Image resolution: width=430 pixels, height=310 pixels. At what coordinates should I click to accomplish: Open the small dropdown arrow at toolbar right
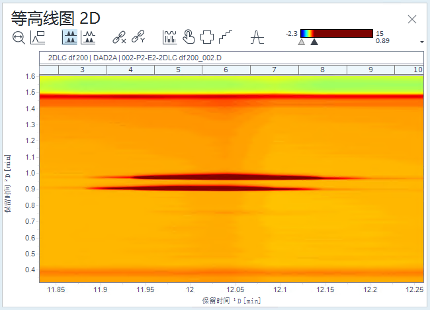coord(422,42)
